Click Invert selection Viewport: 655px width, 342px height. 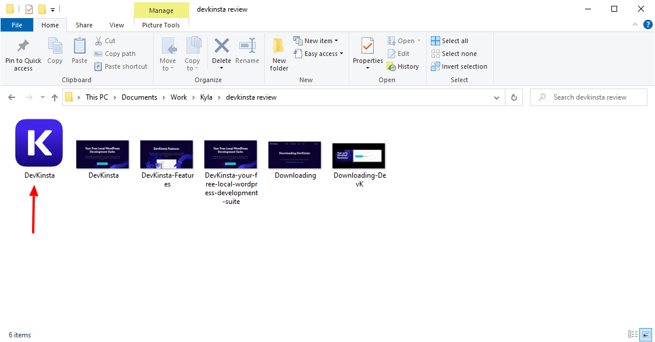[459, 66]
